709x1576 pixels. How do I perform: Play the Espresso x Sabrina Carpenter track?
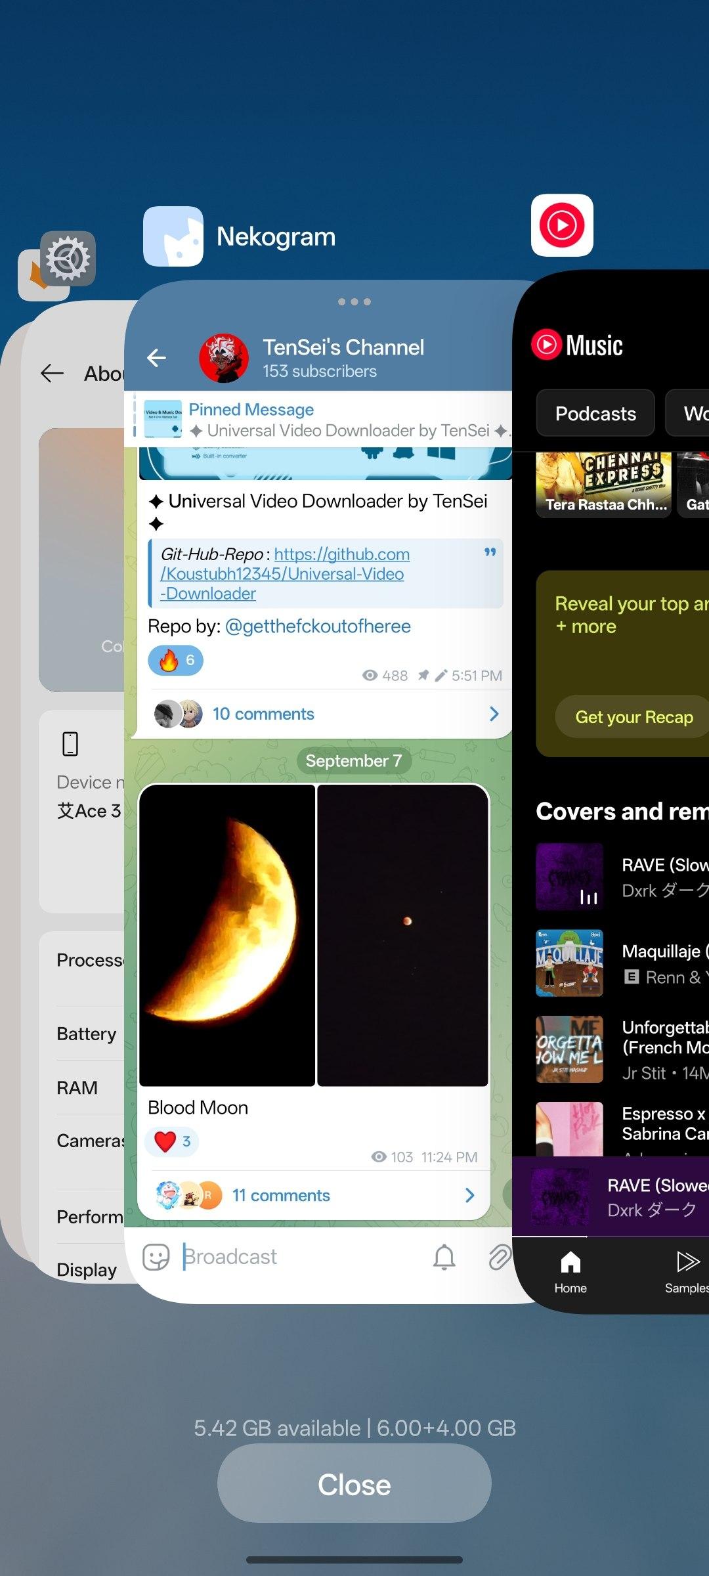click(x=622, y=1128)
